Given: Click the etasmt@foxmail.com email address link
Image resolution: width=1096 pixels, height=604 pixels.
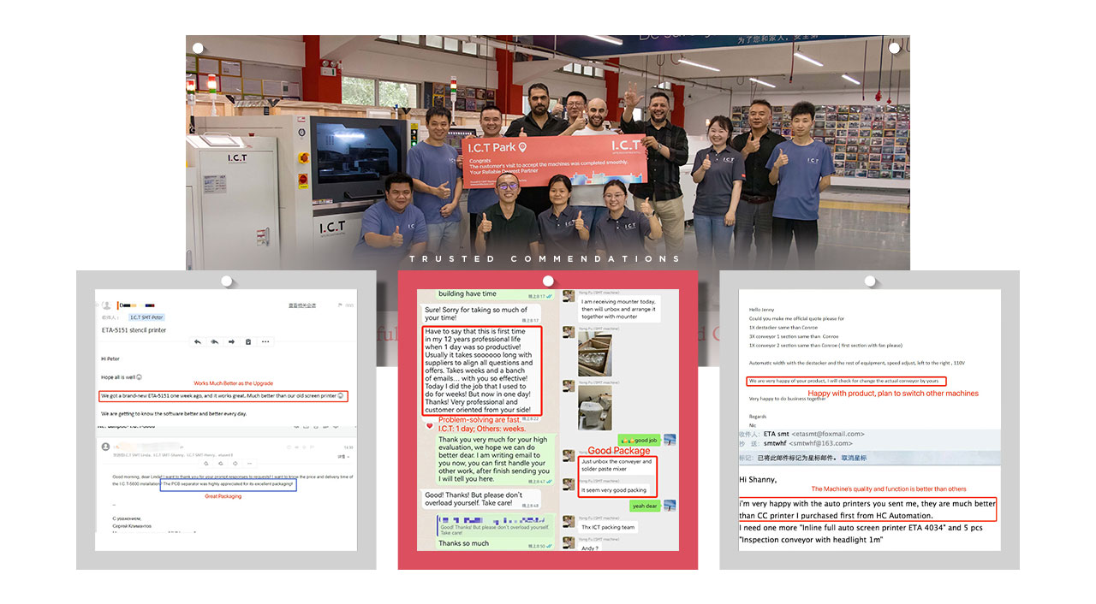Looking at the screenshot, I should click(828, 434).
